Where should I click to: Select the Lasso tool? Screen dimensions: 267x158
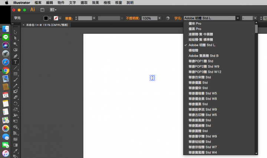coord(15,50)
